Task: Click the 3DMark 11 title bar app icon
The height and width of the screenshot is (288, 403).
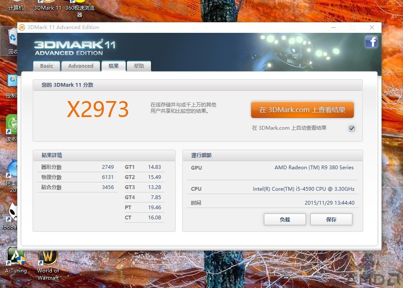Action: 22,27
